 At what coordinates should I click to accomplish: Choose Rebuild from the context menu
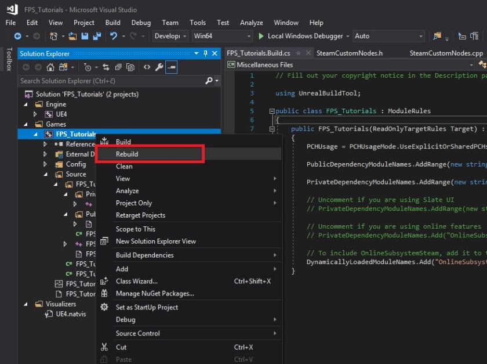pyautogui.click(x=150, y=154)
